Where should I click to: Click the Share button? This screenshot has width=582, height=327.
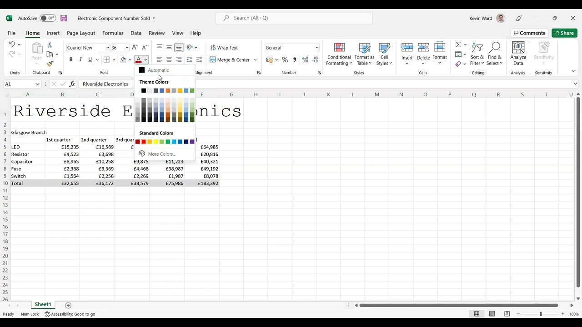pos(564,33)
